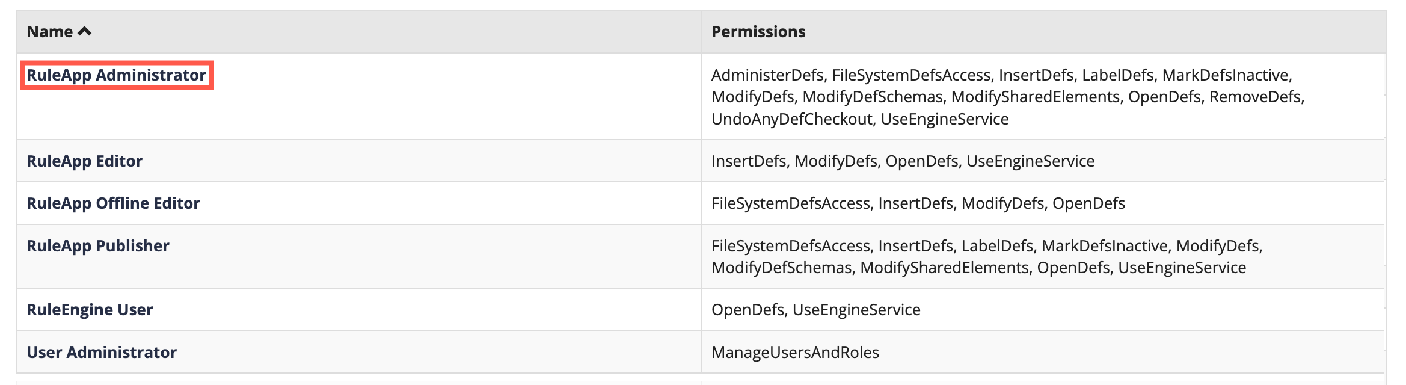Open the RuleApp Publisher role

point(97,245)
